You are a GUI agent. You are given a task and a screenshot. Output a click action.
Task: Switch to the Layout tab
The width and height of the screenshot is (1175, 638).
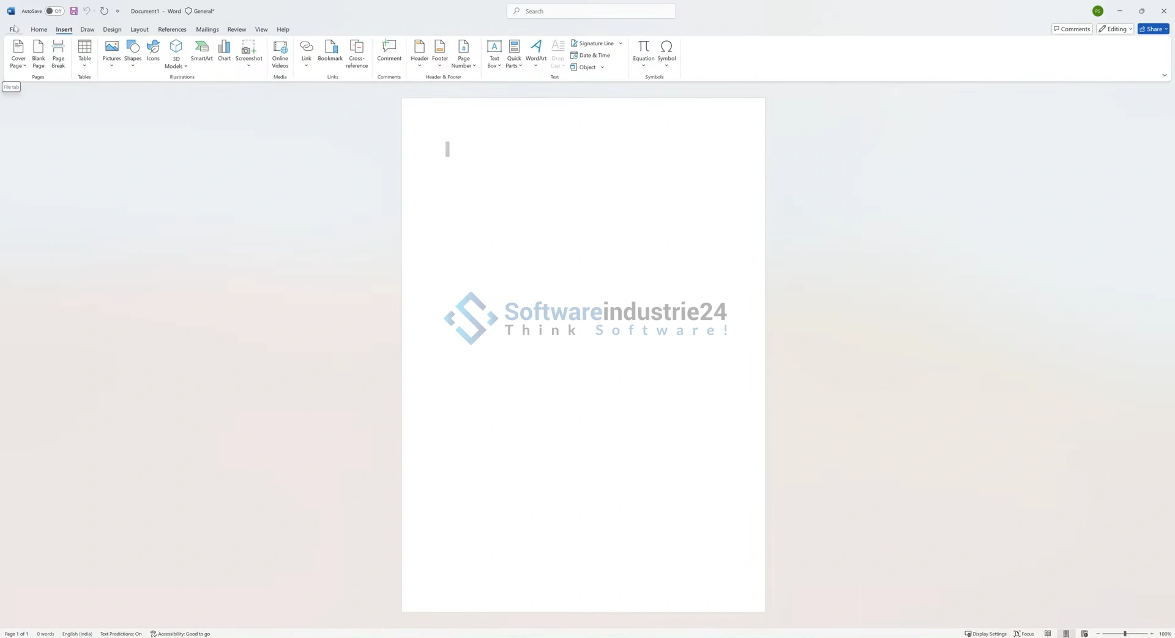[x=139, y=29]
